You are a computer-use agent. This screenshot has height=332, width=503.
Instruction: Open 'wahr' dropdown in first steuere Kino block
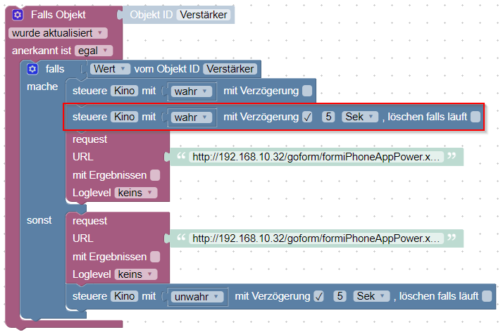coord(191,91)
